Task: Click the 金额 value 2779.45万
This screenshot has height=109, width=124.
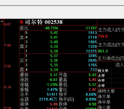Action: click(x=48, y=99)
